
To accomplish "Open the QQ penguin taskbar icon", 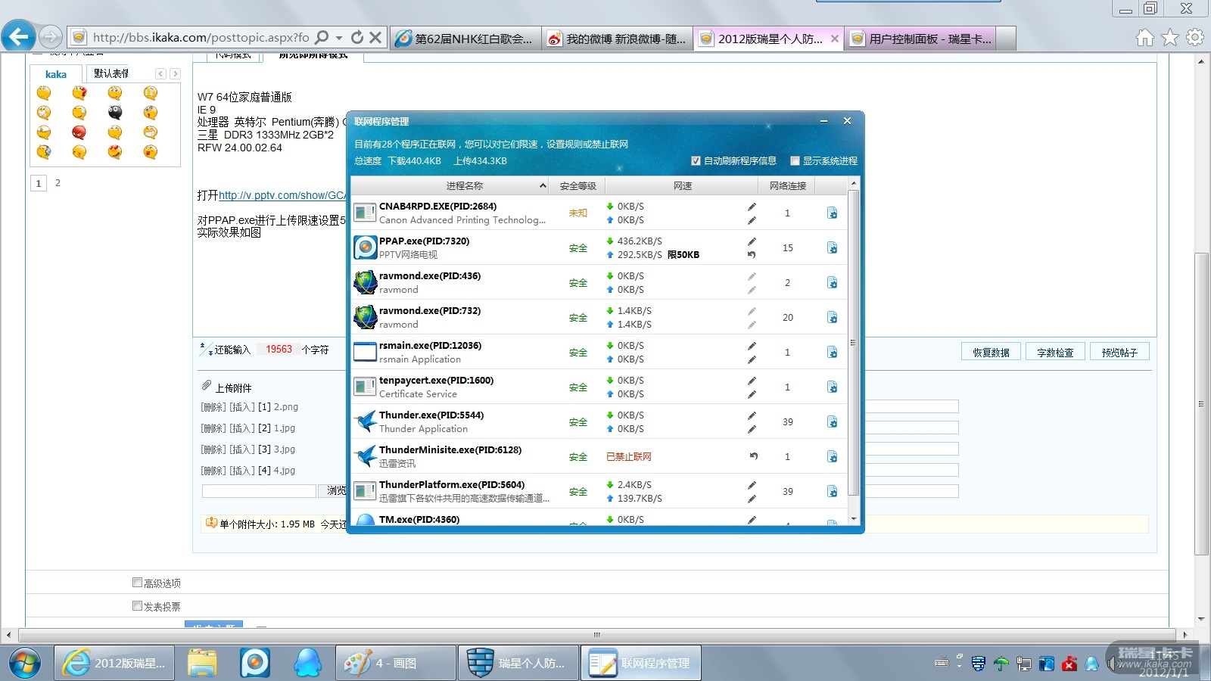I will (307, 663).
